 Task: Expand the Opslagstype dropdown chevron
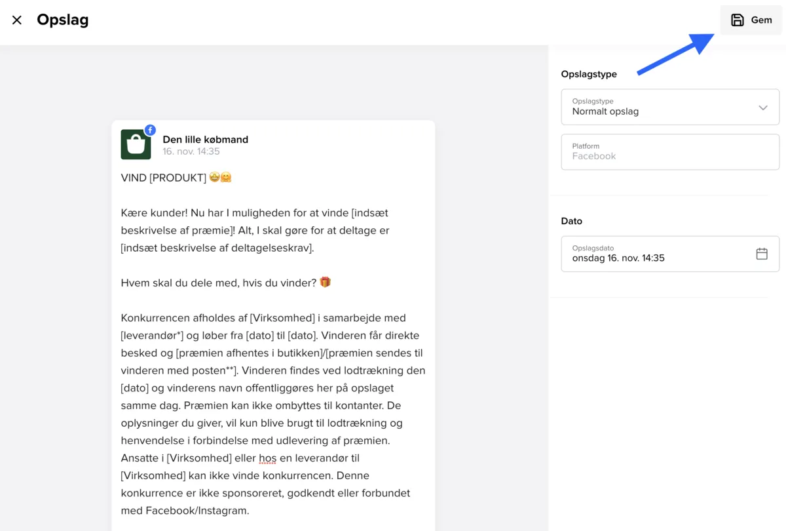[762, 108]
